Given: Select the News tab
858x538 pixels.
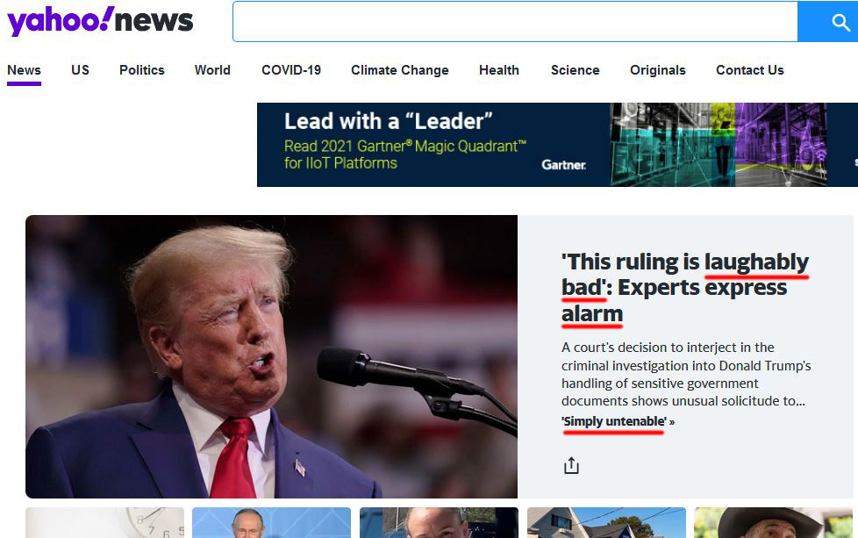Looking at the screenshot, I should coord(24,70).
